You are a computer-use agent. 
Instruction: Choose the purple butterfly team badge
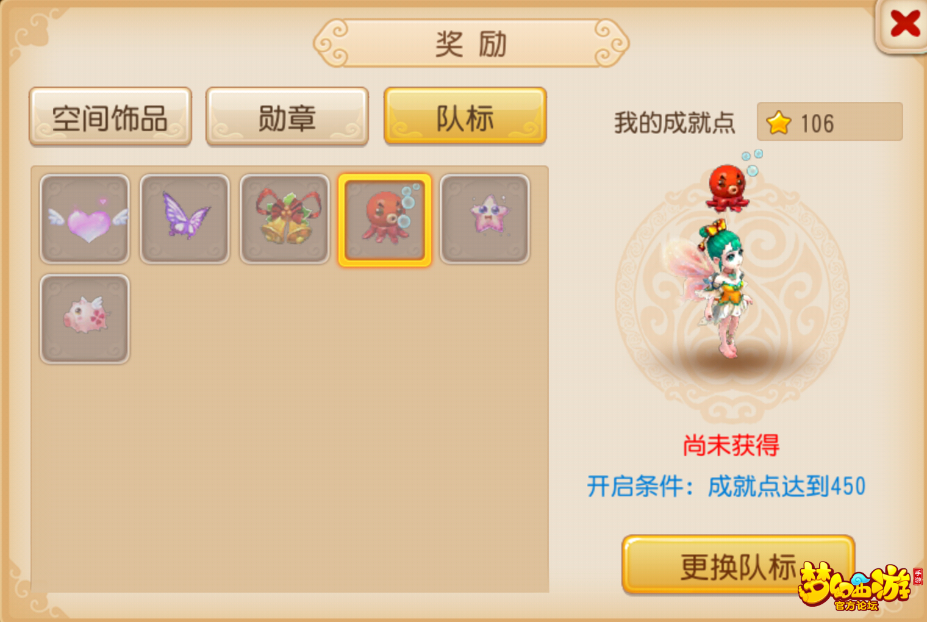[185, 219]
